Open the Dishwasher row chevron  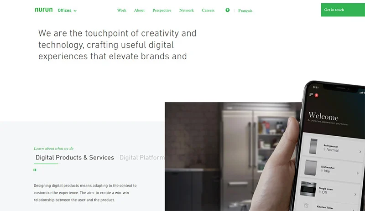tap(358, 173)
